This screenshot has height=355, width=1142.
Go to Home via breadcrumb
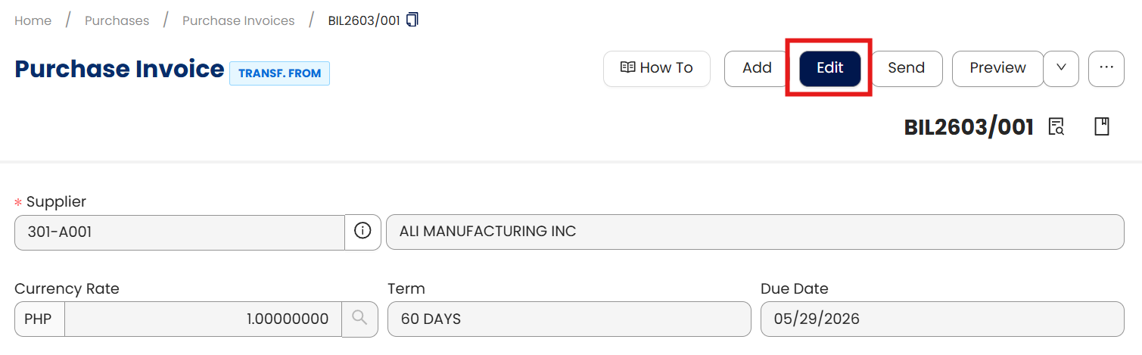pyautogui.click(x=33, y=20)
